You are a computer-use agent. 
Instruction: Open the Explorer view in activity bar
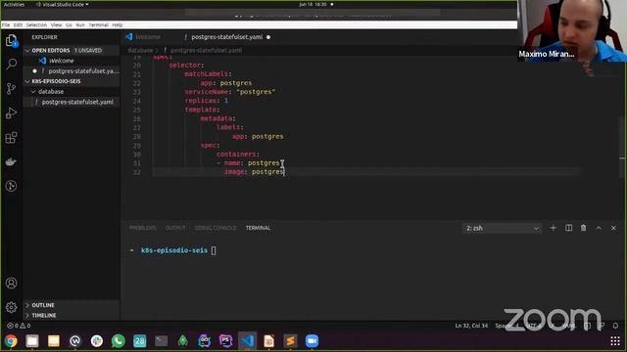point(11,40)
